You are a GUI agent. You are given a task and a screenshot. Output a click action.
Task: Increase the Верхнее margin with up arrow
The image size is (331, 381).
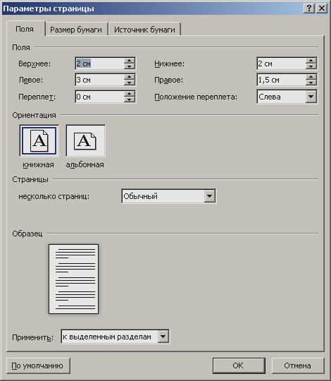tap(130, 61)
